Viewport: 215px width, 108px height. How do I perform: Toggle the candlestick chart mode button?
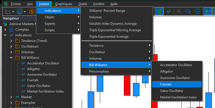click(x=159, y=11)
